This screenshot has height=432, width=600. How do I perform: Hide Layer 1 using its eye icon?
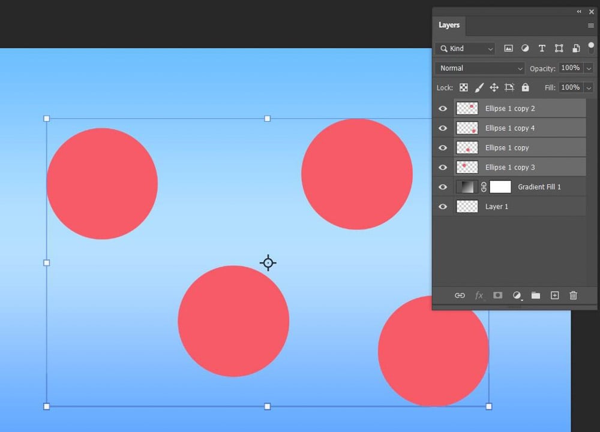pos(443,207)
